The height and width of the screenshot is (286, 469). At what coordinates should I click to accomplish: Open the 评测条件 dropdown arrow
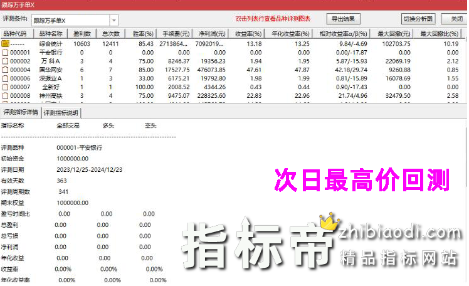pos(114,20)
